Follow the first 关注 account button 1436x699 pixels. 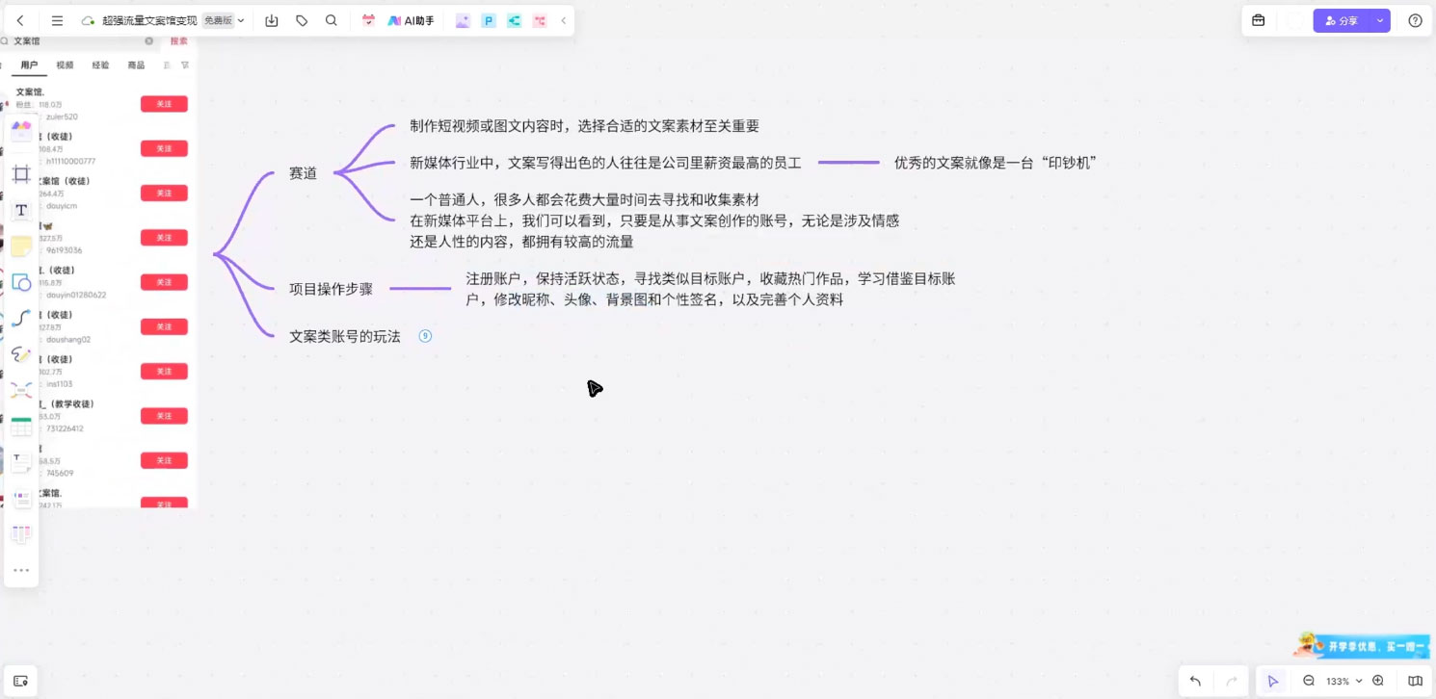pyautogui.click(x=164, y=103)
